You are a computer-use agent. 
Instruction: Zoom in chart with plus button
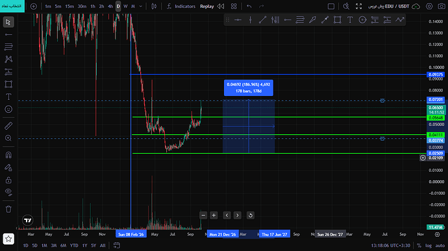[x=214, y=215]
